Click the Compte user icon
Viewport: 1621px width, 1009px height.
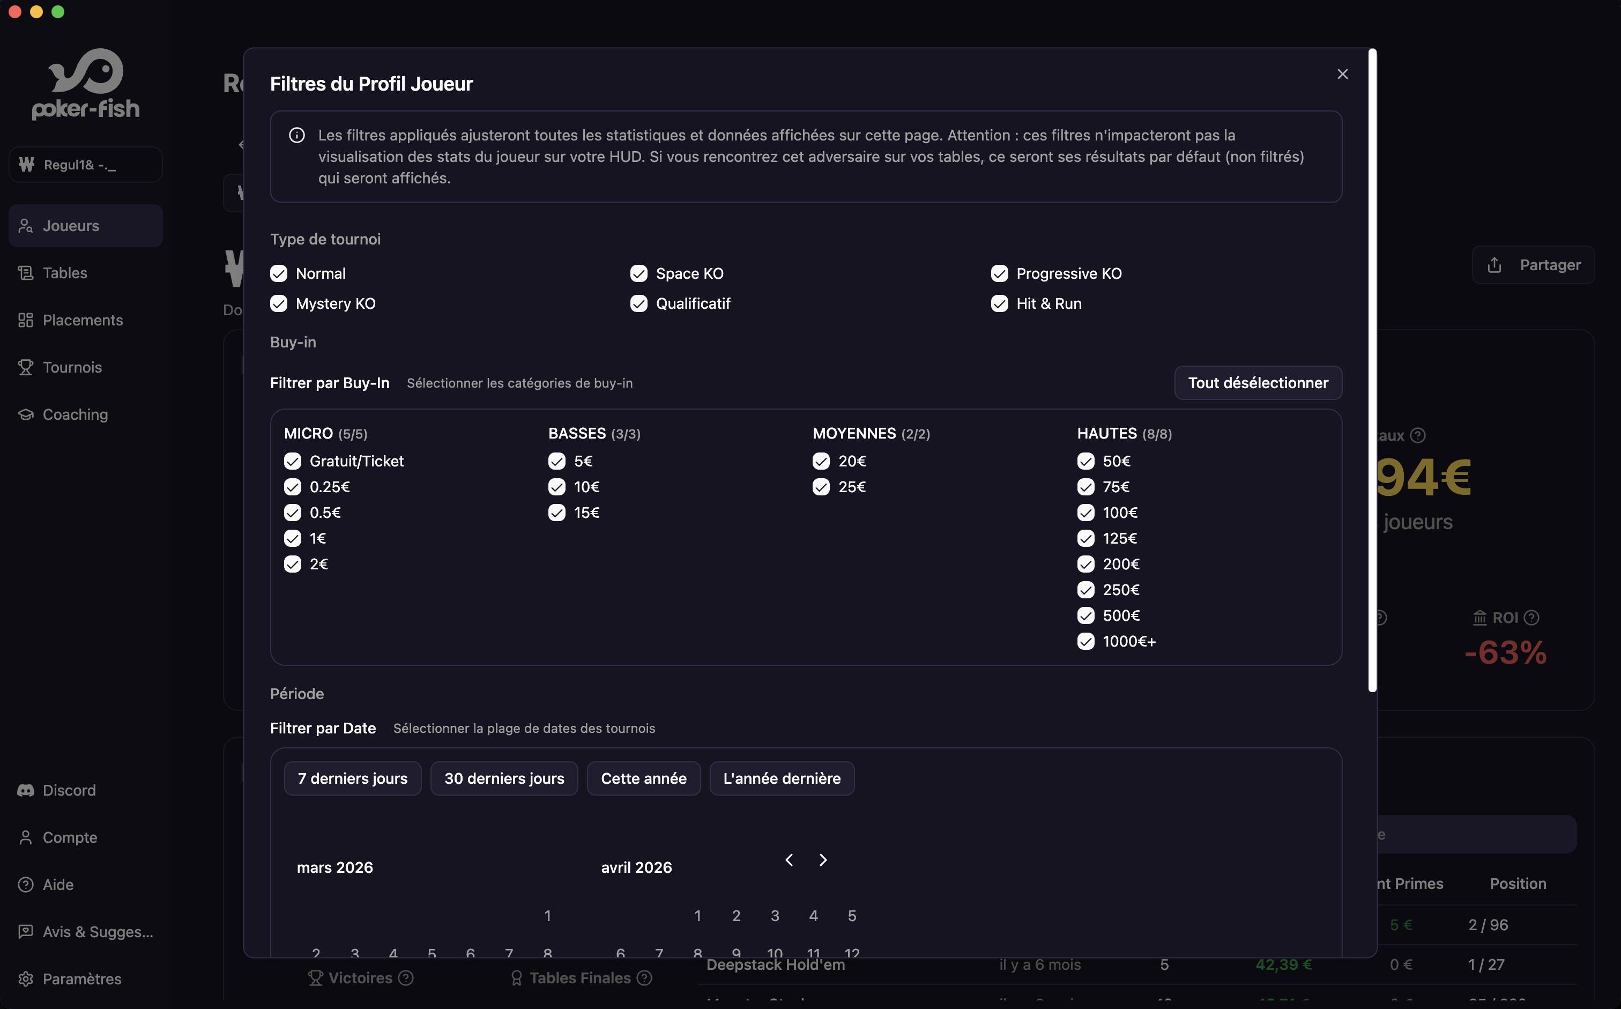pyautogui.click(x=25, y=837)
